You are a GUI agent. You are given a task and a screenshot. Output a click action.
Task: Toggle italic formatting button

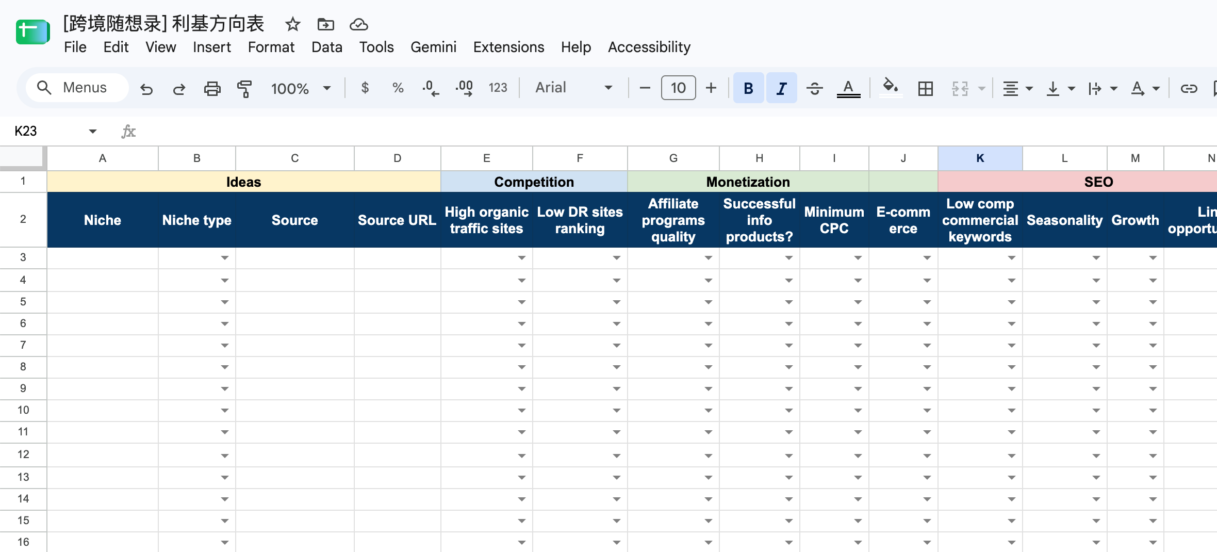point(781,88)
